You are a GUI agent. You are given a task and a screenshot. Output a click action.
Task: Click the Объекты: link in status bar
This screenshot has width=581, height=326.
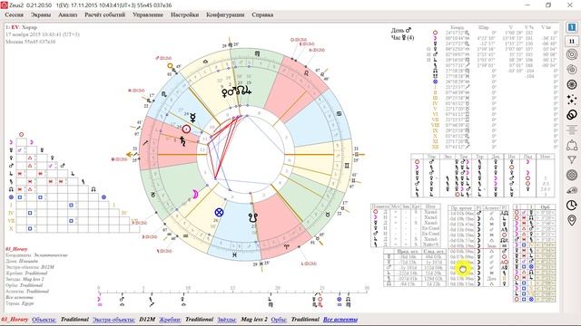(x=44, y=320)
